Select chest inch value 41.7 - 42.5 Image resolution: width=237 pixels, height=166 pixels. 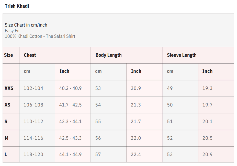(x=70, y=105)
